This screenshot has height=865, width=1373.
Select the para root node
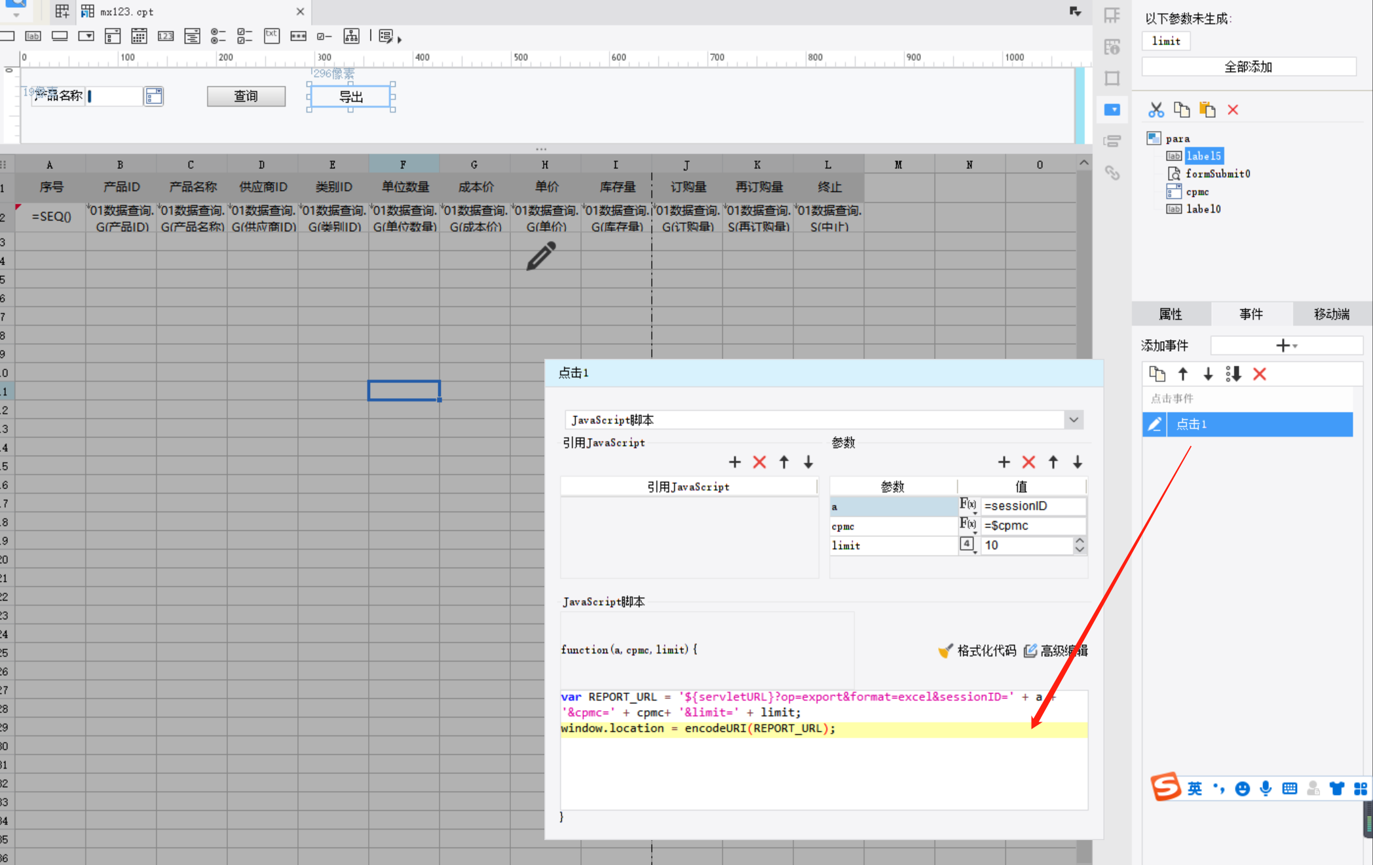click(1177, 139)
